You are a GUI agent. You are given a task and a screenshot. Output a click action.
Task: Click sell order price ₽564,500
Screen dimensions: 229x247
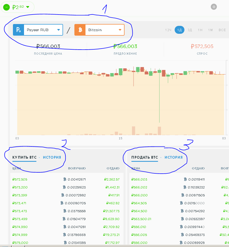tap(139, 211)
